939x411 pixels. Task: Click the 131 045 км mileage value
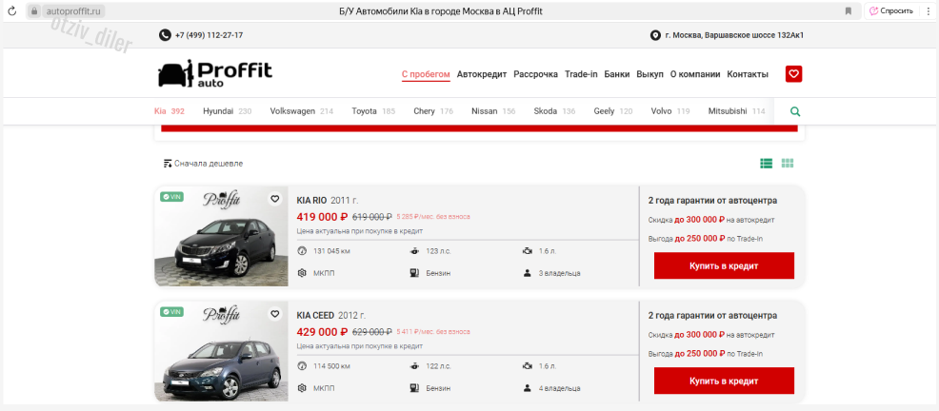[x=331, y=251]
